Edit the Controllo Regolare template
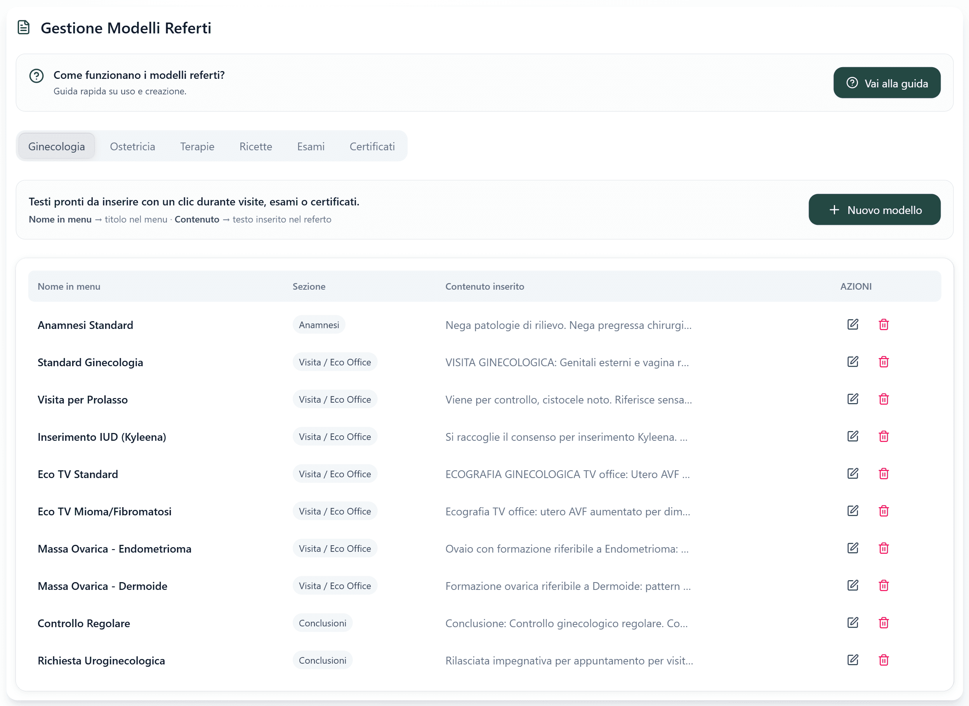969x706 pixels. pos(853,623)
